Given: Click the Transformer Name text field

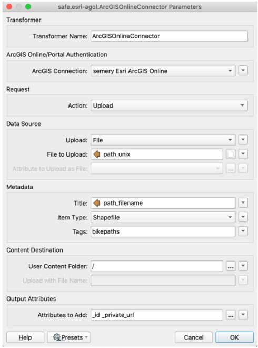Looking at the screenshot, I should point(169,36).
